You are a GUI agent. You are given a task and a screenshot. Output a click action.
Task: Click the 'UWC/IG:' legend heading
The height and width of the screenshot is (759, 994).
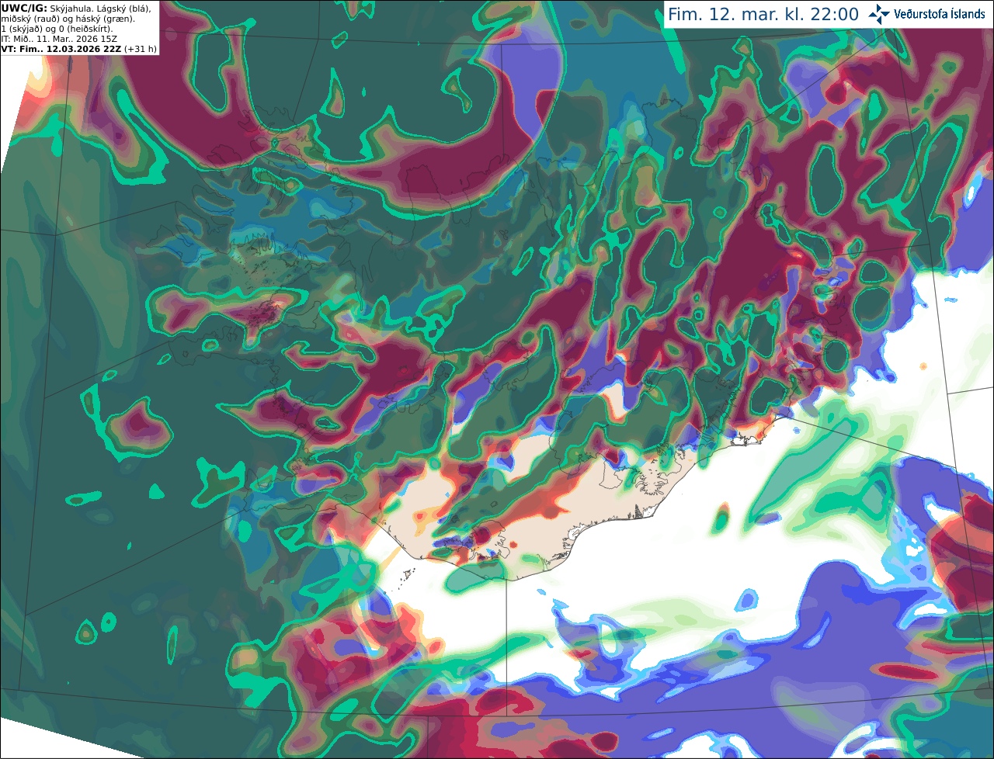tap(24, 8)
